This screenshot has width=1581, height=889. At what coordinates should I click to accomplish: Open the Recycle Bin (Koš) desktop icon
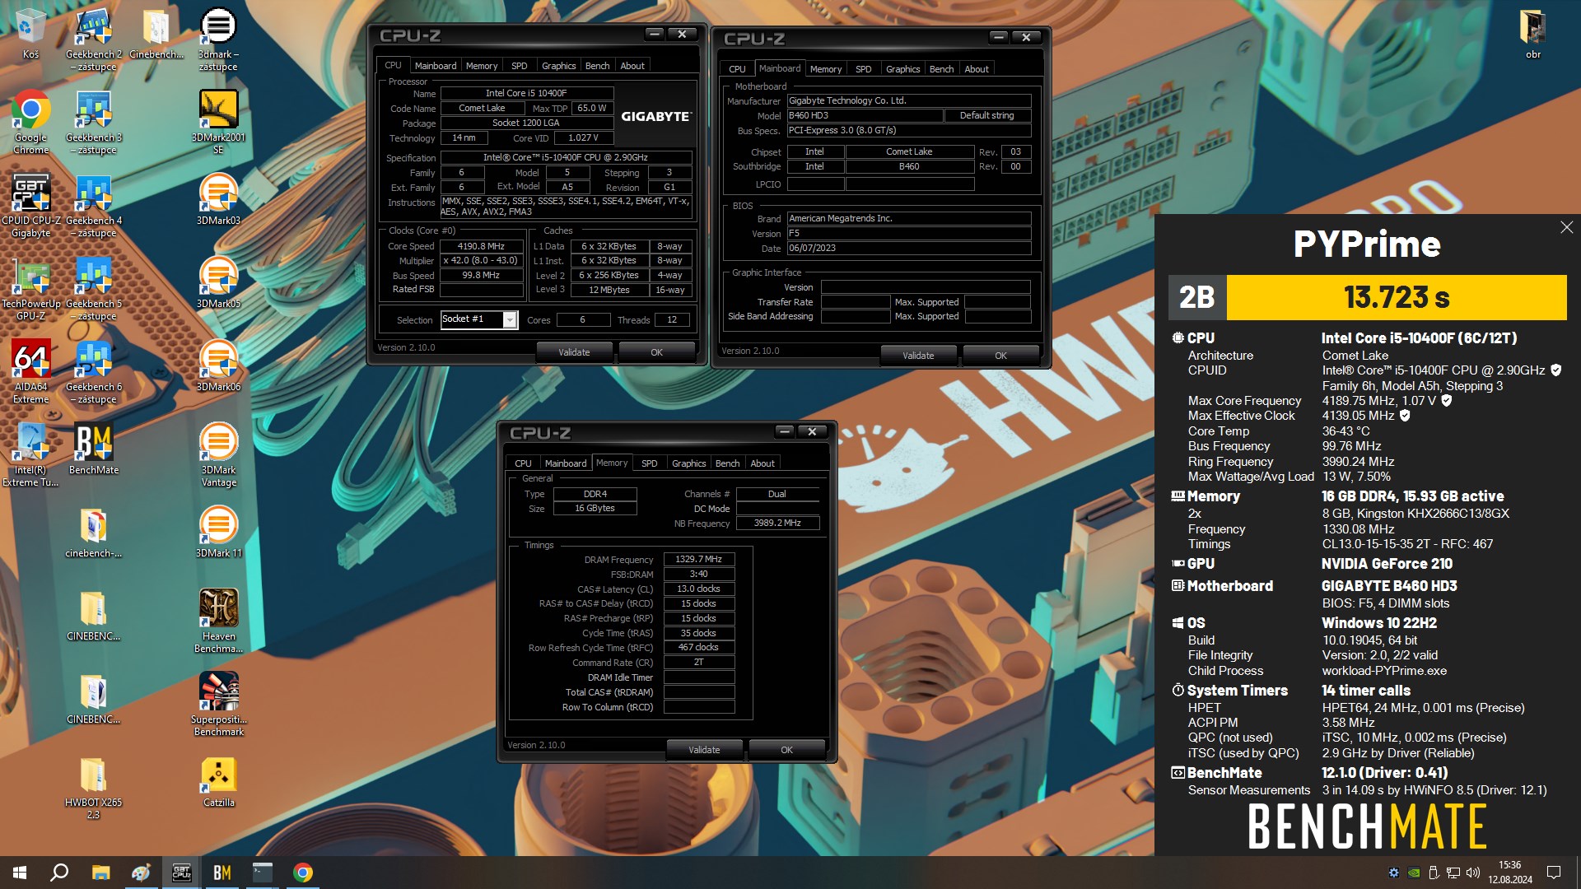[x=30, y=35]
